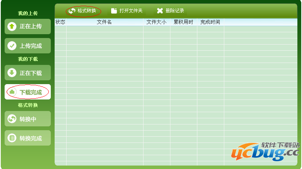This screenshot has height=169, width=302.
Task: Click the list icon beside 转换完成
Action: (x=12, y=138)
